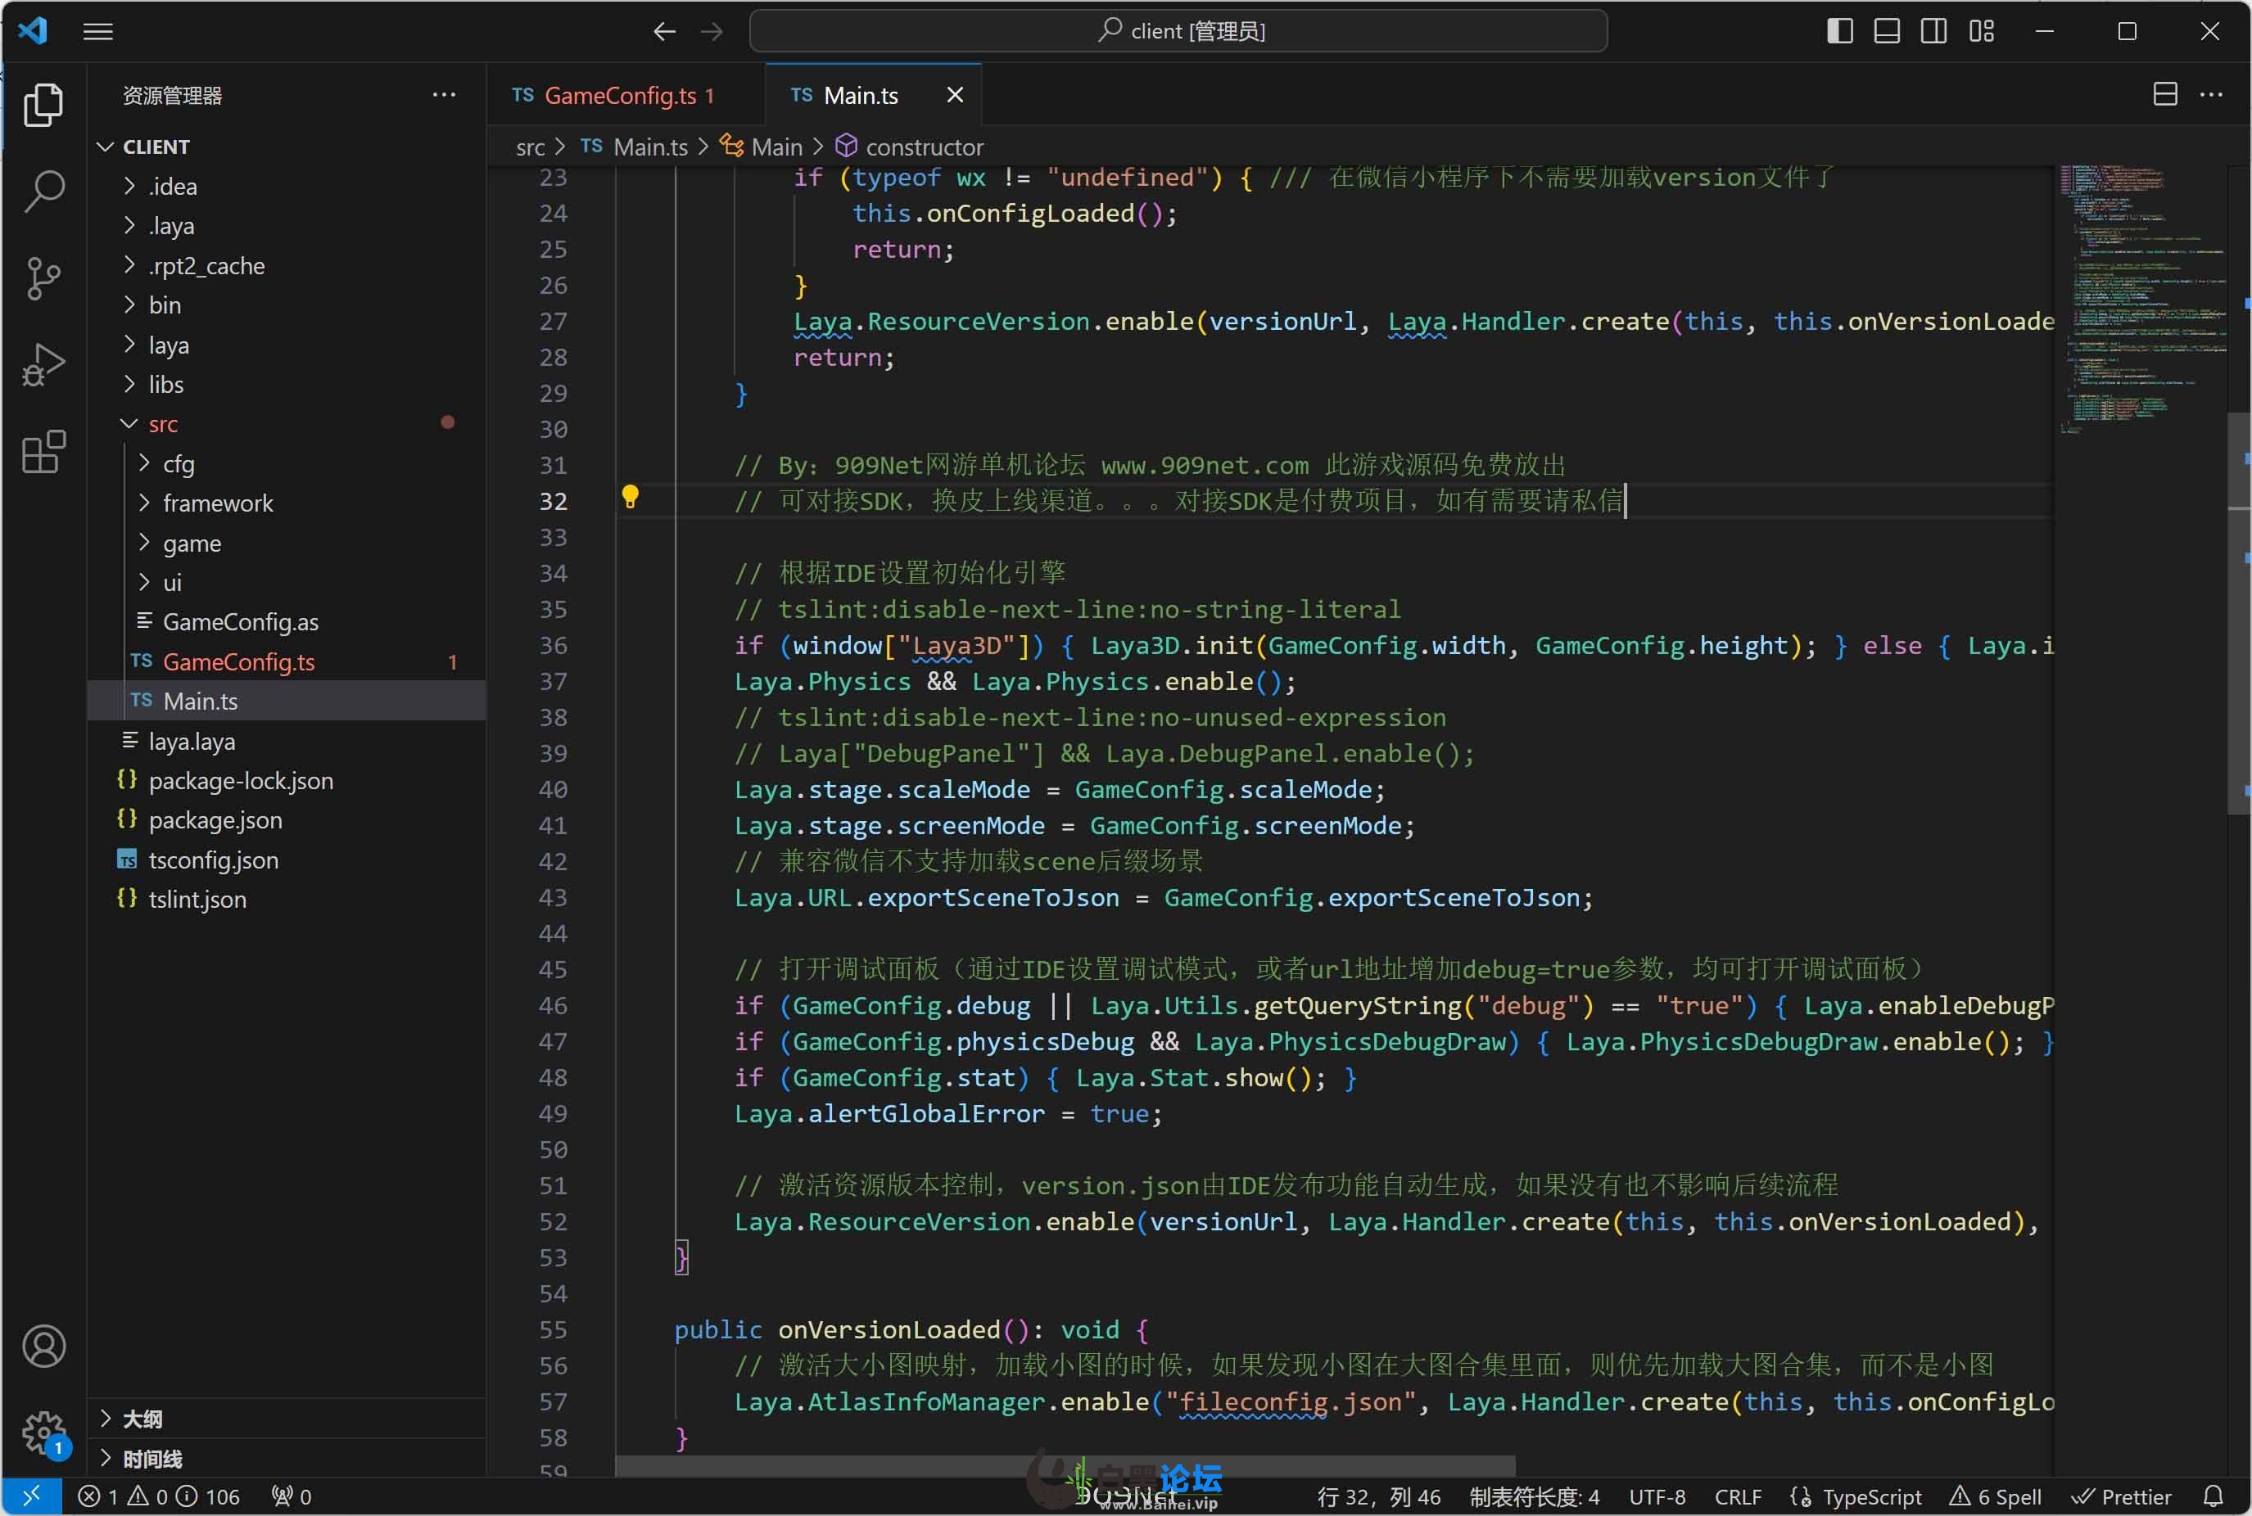Open the Explorer view in activity bar
The height and width of the screenshot is (1516, 2252).
point(43,105)
